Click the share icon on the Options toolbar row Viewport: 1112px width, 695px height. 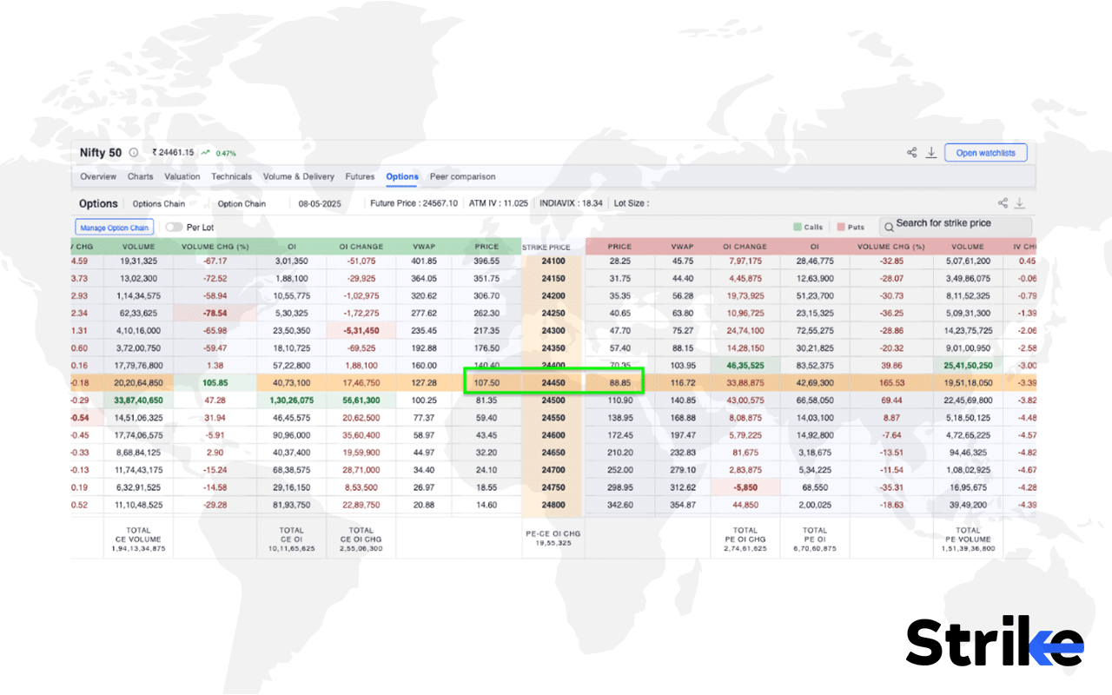point(1002,202)
